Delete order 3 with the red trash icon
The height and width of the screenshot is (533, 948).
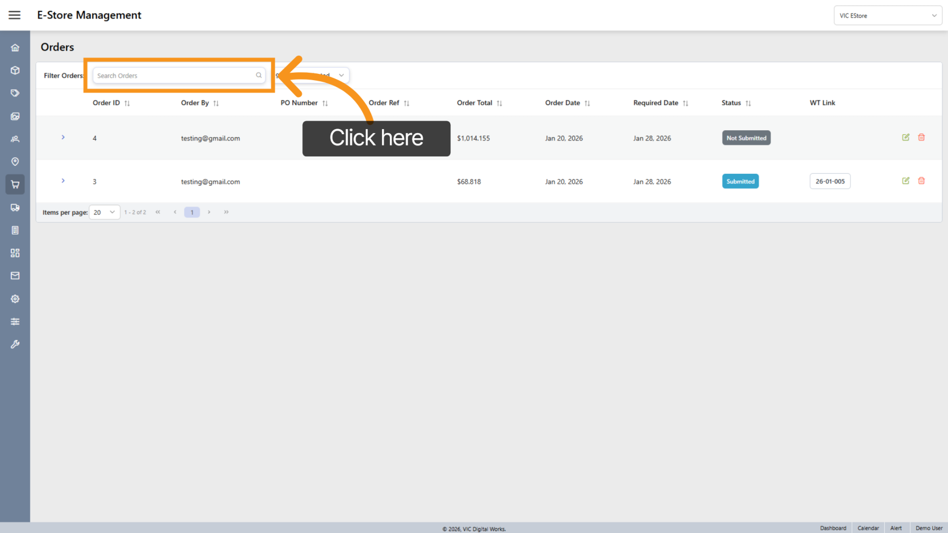(x=921, y=181)
